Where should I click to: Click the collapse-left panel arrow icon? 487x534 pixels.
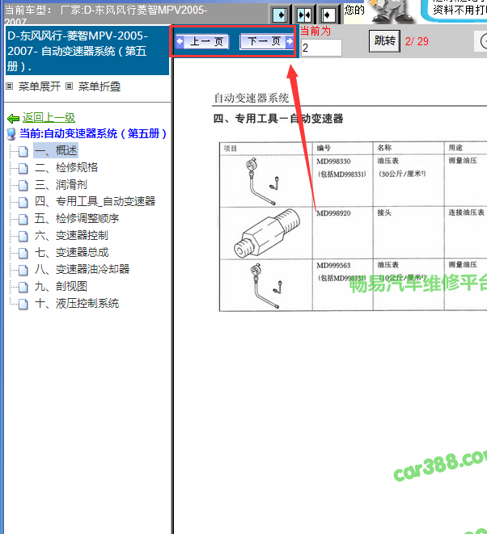pos(328,15)
